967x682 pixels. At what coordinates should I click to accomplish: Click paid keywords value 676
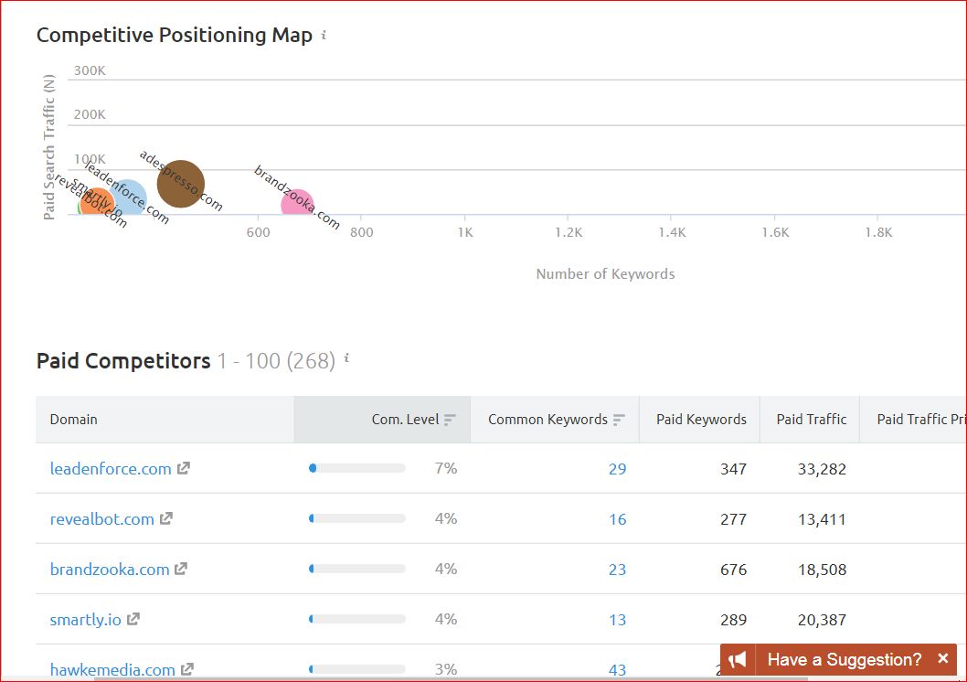733,570
